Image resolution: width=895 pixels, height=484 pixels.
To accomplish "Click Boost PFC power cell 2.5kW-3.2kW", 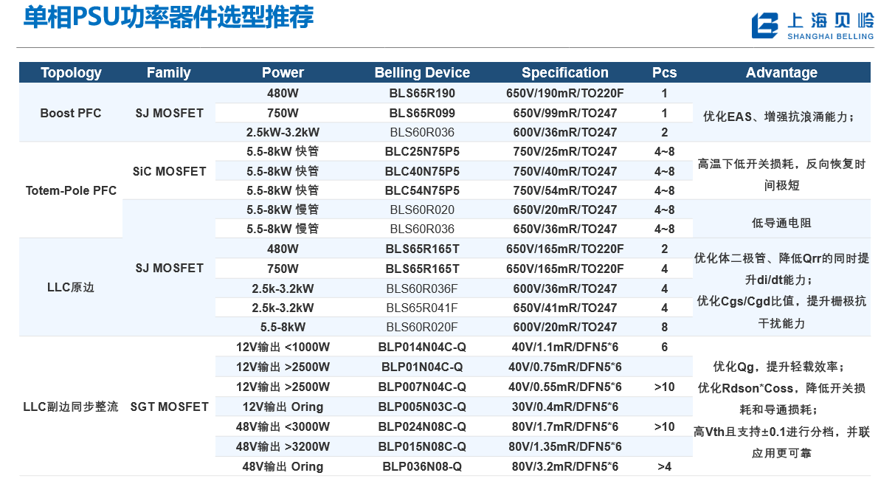I will [283, 133].
